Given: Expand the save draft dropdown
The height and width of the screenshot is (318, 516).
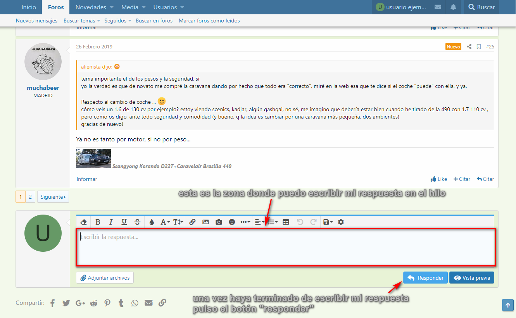Looking at the screenshot, I should [x=328, y=222].
